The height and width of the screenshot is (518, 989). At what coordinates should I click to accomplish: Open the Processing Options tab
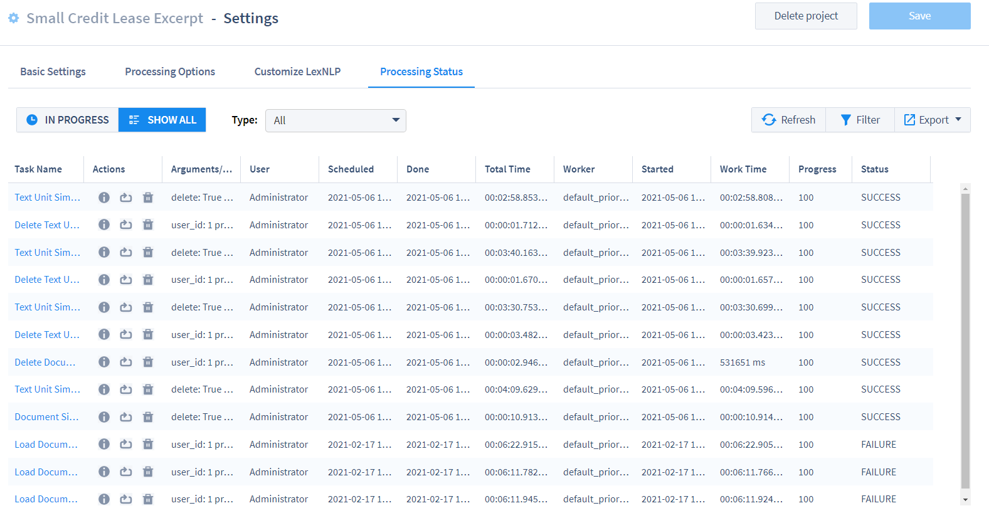coord(170,71)
